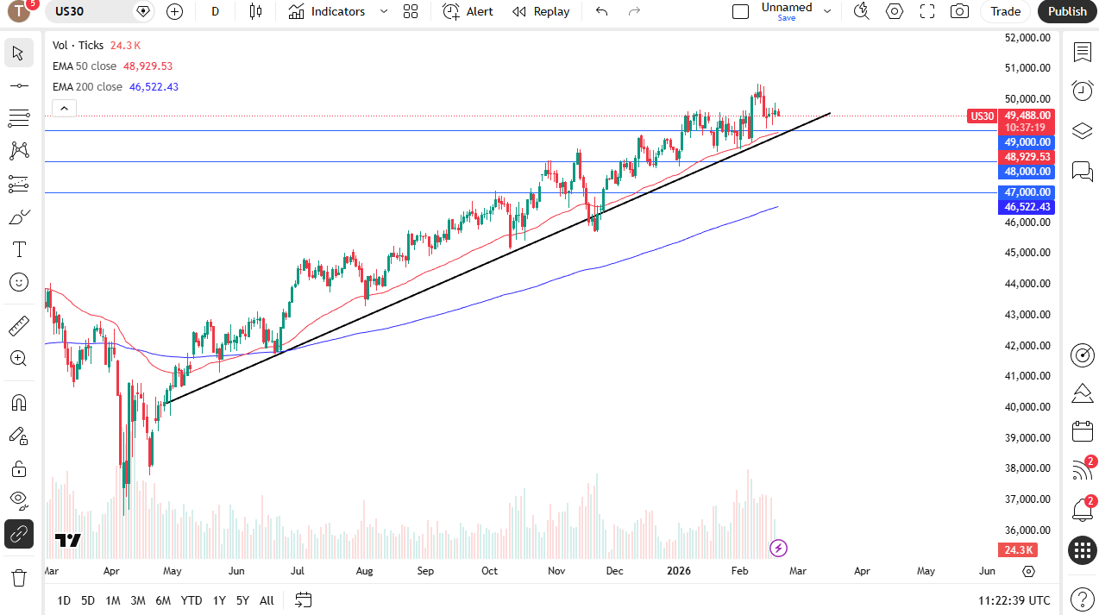Open the layout setup square icon
1099x615 pixels.
[740, 11]
